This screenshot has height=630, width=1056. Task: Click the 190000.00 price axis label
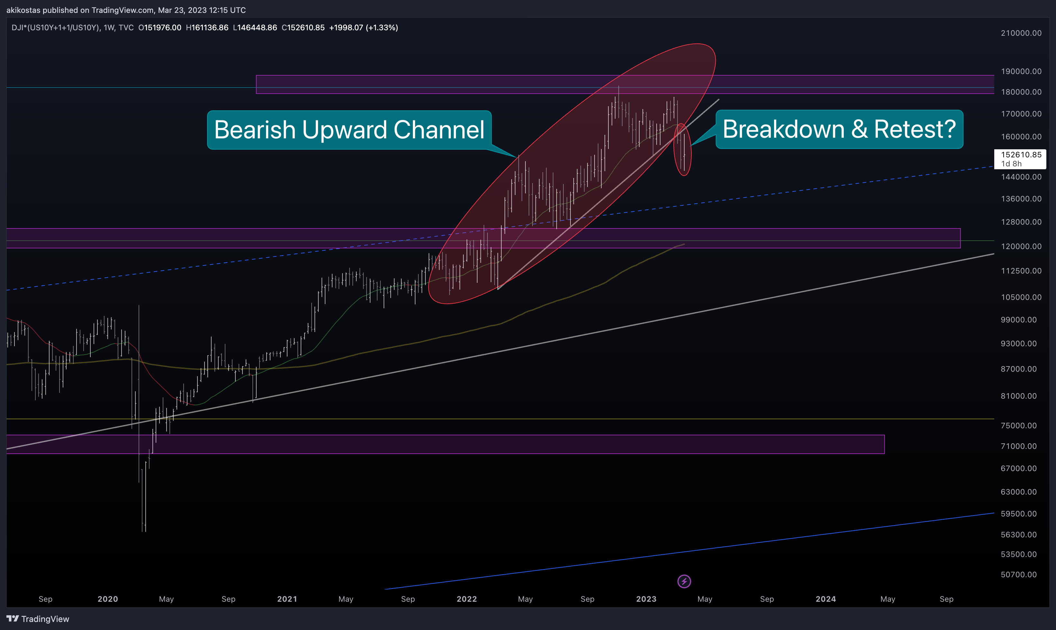tap(1021, 71)
